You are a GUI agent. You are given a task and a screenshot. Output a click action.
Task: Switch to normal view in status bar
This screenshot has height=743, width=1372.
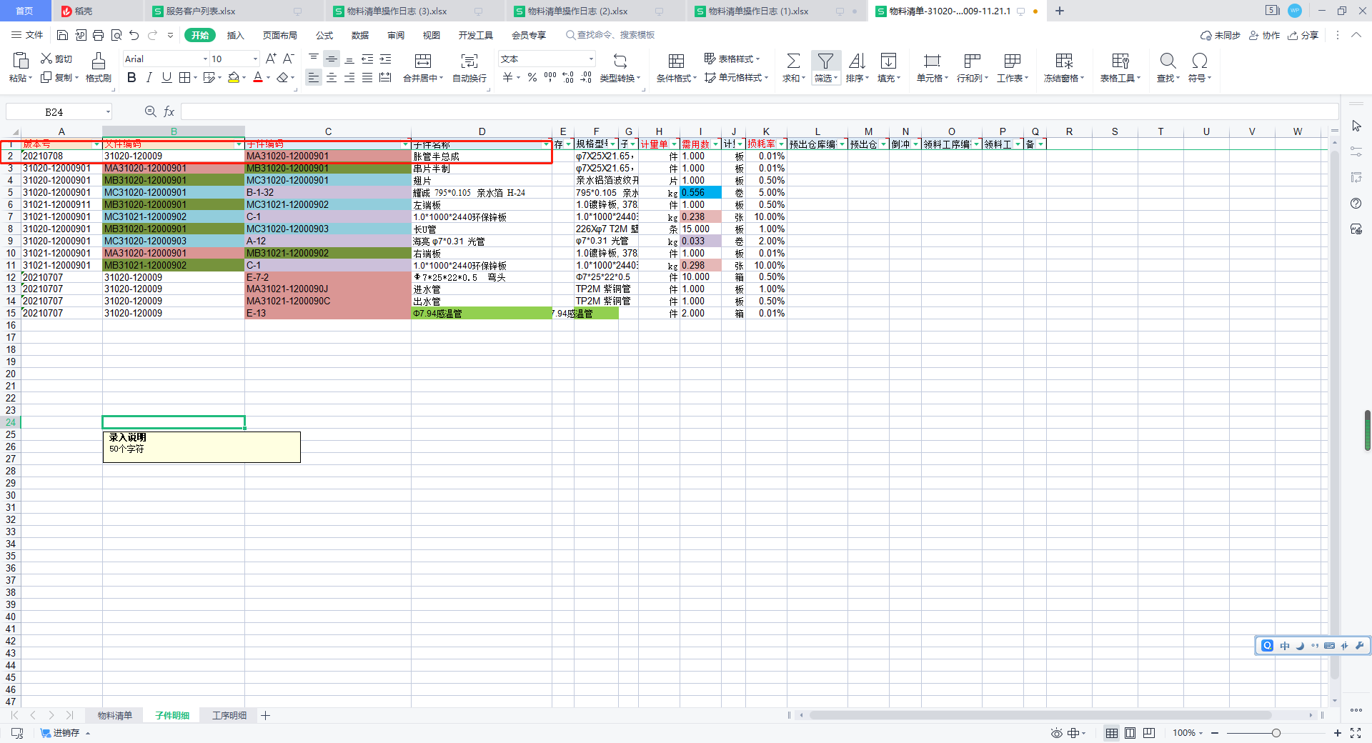click(x=1112, y=733)
